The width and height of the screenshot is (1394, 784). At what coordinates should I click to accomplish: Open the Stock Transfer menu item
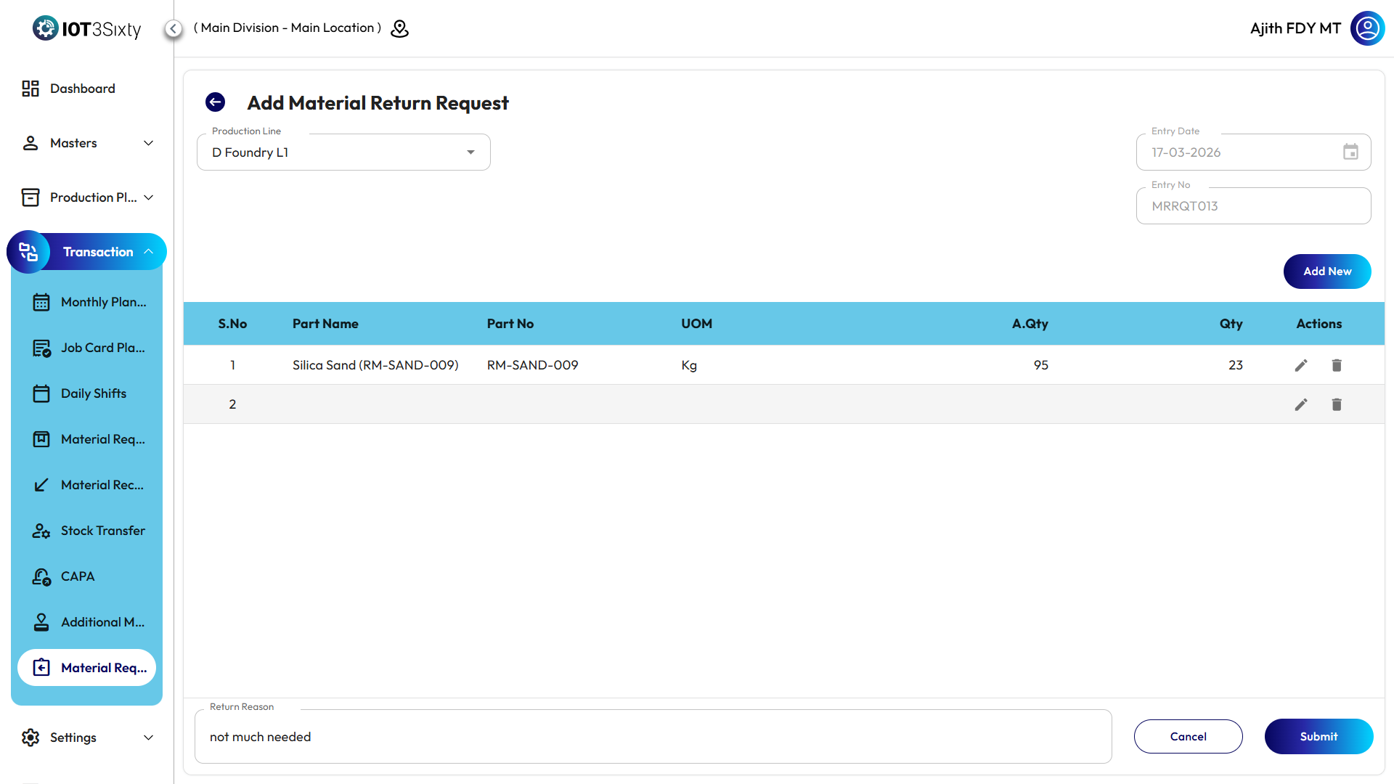(102, 531)
